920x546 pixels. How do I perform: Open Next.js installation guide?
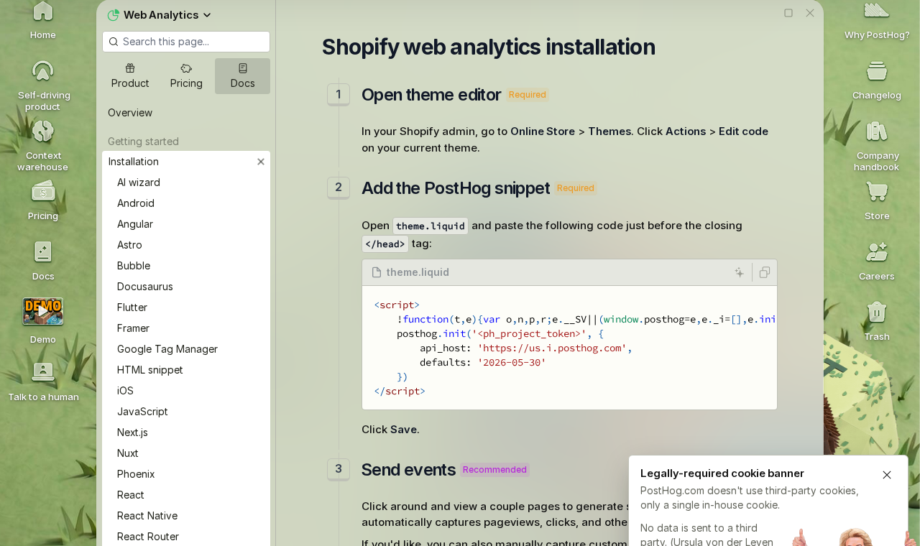tap(132, 432)
